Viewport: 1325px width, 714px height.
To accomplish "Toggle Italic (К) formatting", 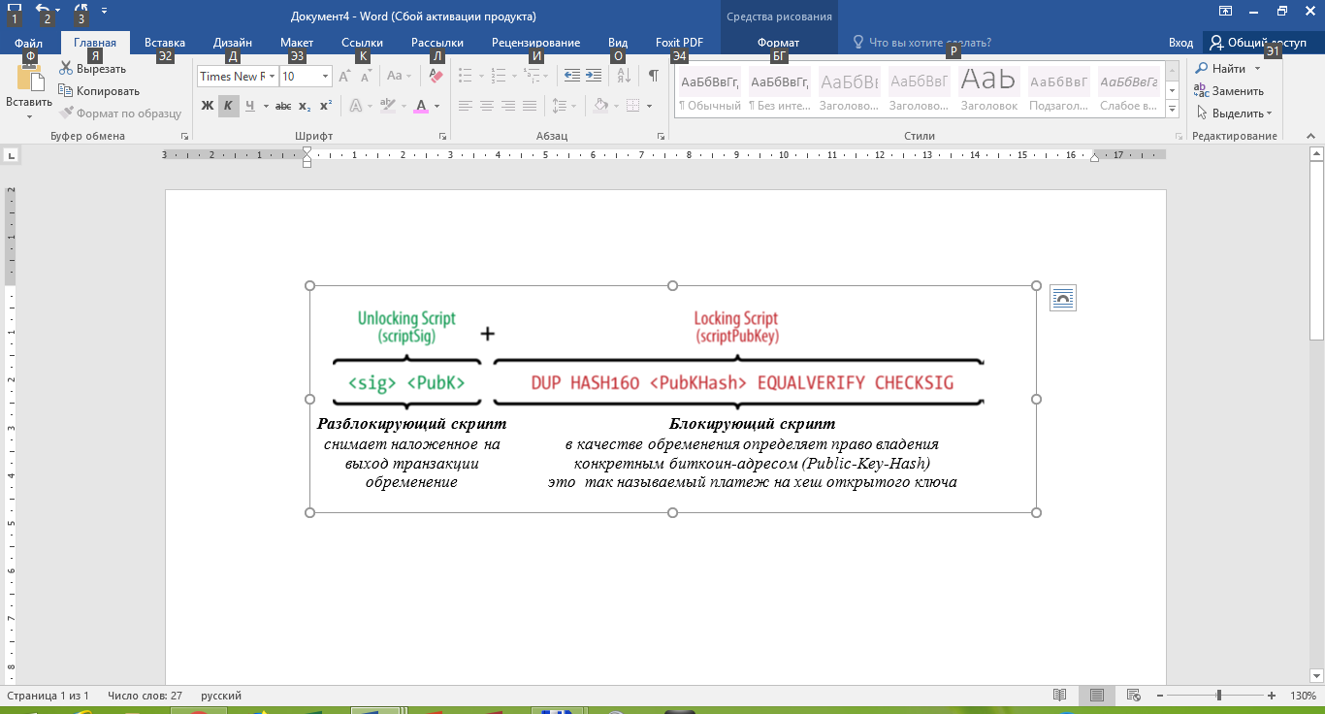I will tap(228, 106).
